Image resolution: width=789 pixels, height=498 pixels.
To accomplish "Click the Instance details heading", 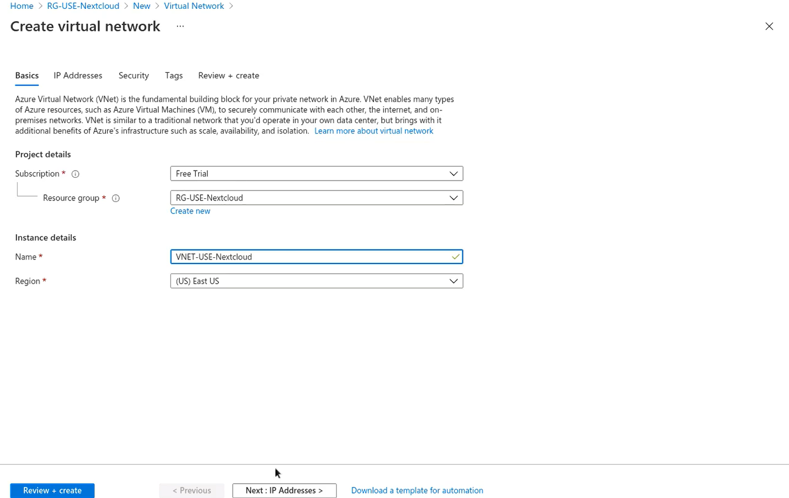I will (46, 237).
